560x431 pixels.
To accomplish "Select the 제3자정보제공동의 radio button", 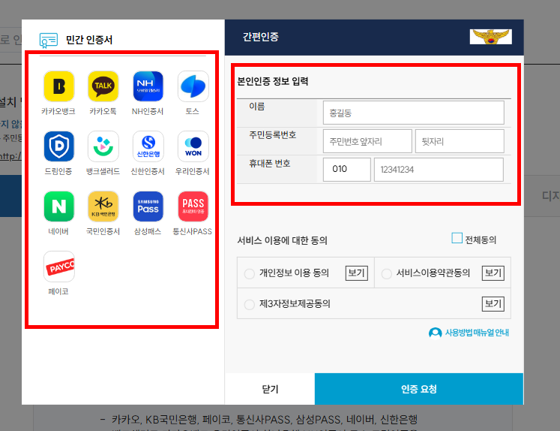I will [250, 305].
